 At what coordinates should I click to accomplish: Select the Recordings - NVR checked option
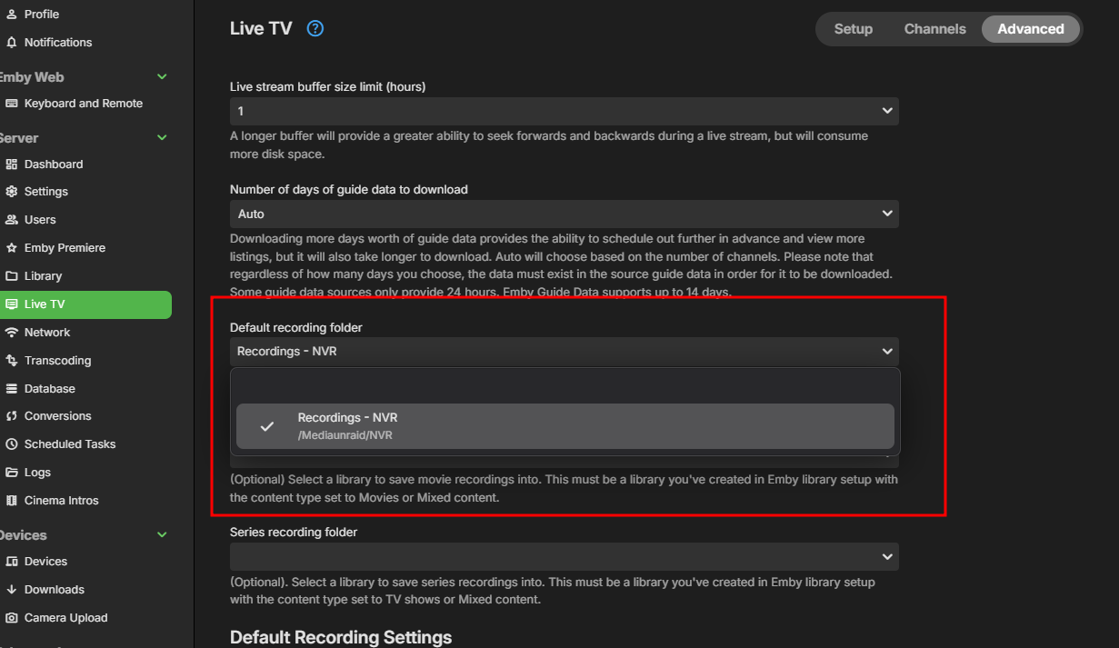[564, 426]
